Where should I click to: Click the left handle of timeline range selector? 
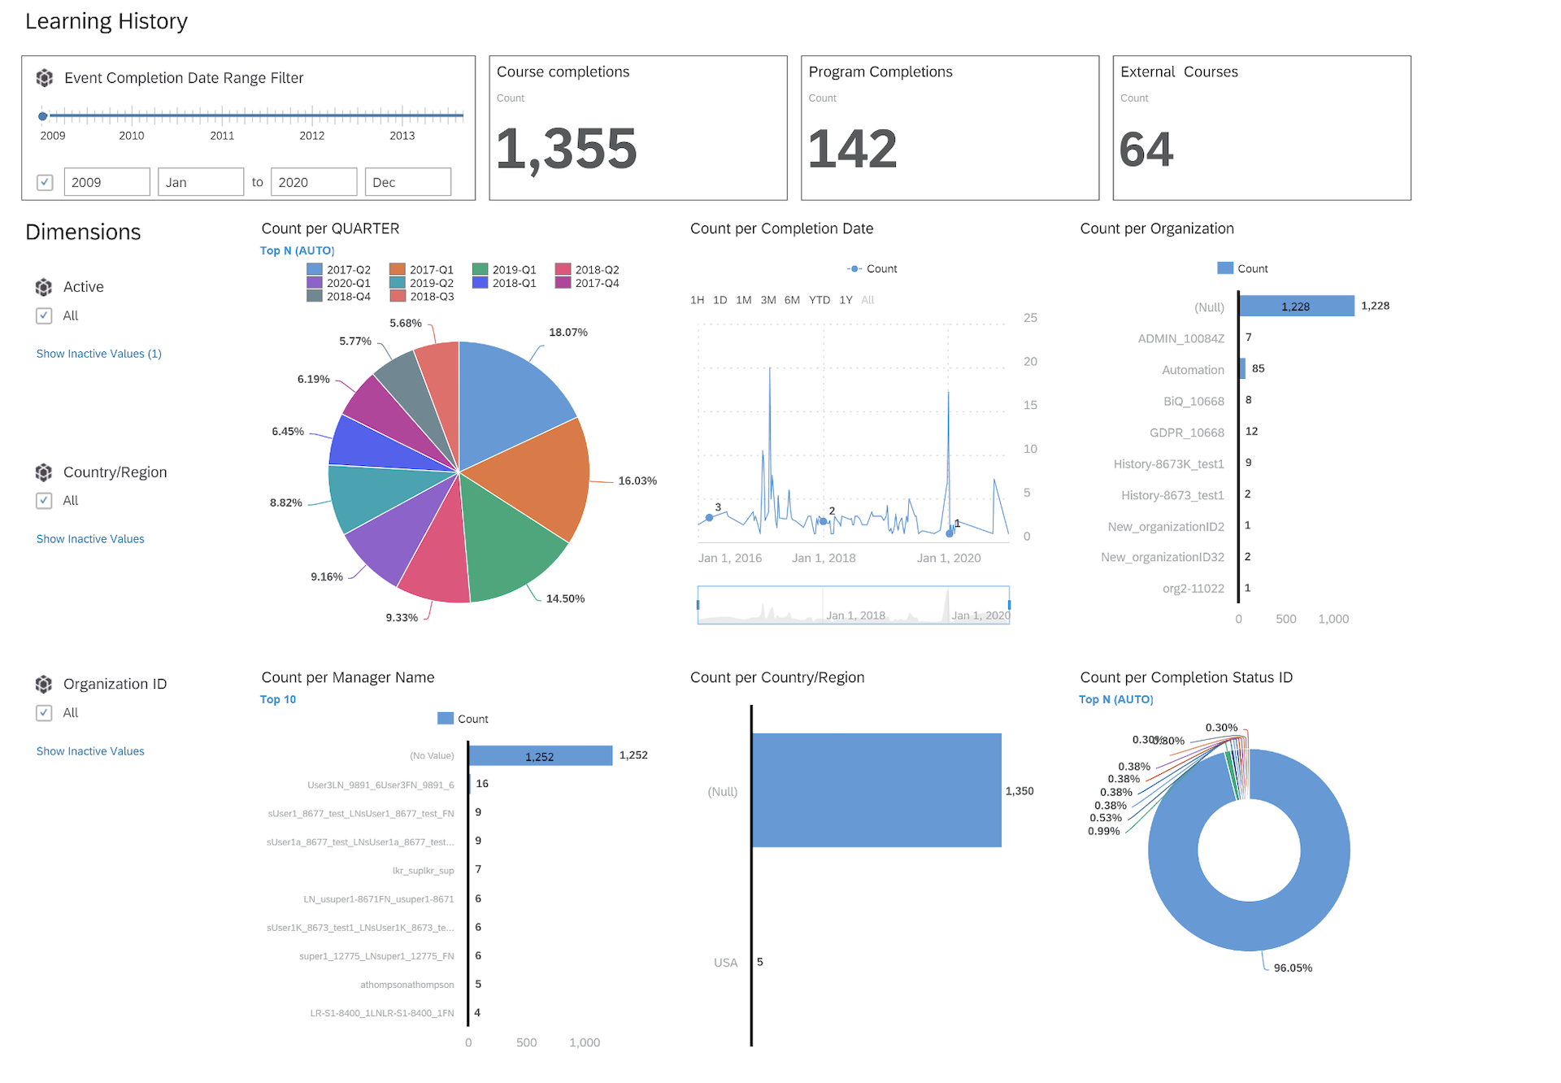698,605
